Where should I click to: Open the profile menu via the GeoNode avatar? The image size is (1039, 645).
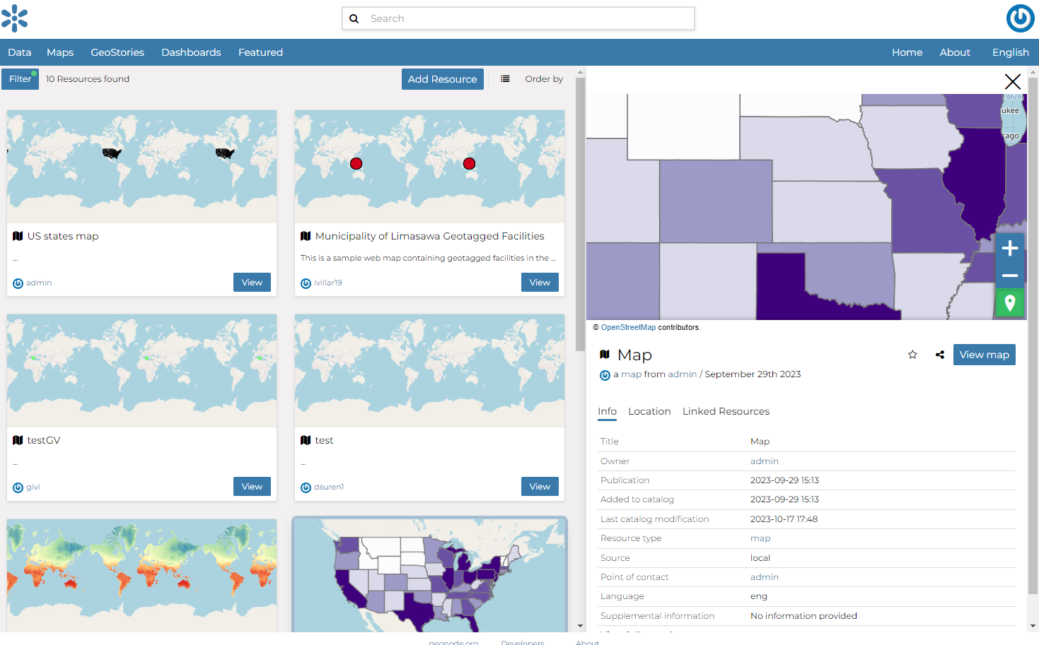point(1020,18)
